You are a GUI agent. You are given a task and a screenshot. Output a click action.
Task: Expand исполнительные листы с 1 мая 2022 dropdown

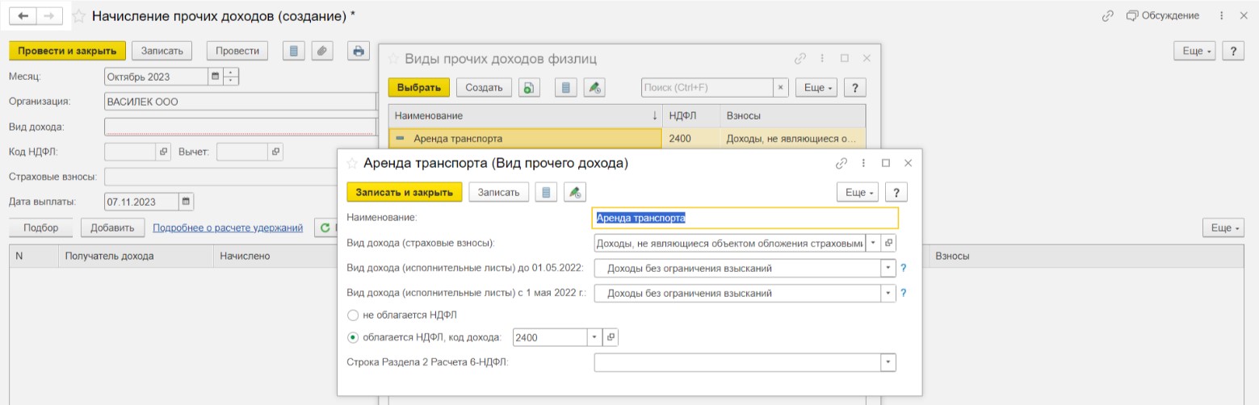point(889,293)
